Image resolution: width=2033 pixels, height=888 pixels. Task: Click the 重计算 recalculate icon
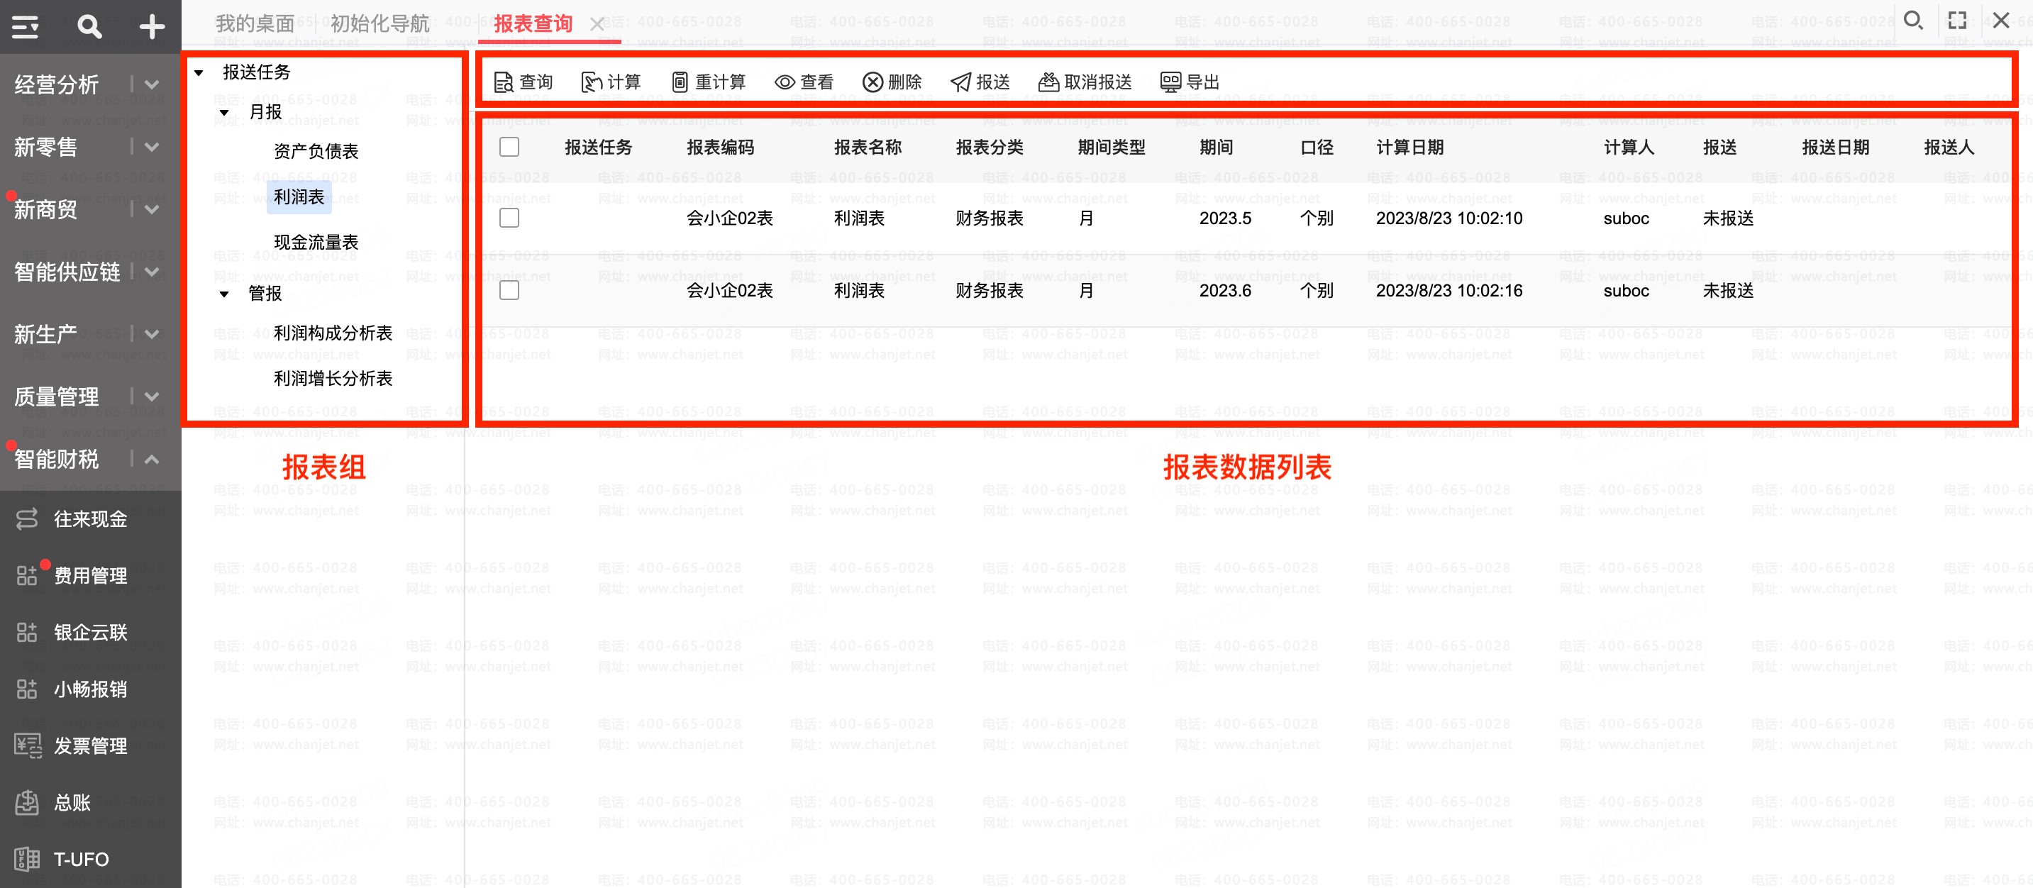(680, 82)
